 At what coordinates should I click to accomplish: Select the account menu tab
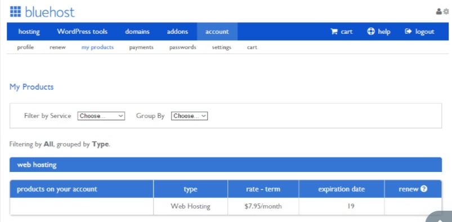click(x=217, y=31)
